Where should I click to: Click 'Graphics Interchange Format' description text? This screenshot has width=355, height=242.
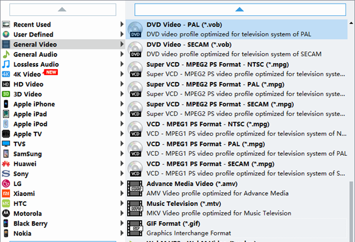click(189, 233)
